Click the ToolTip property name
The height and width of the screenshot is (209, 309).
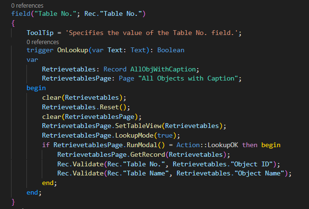click(40, 33)
